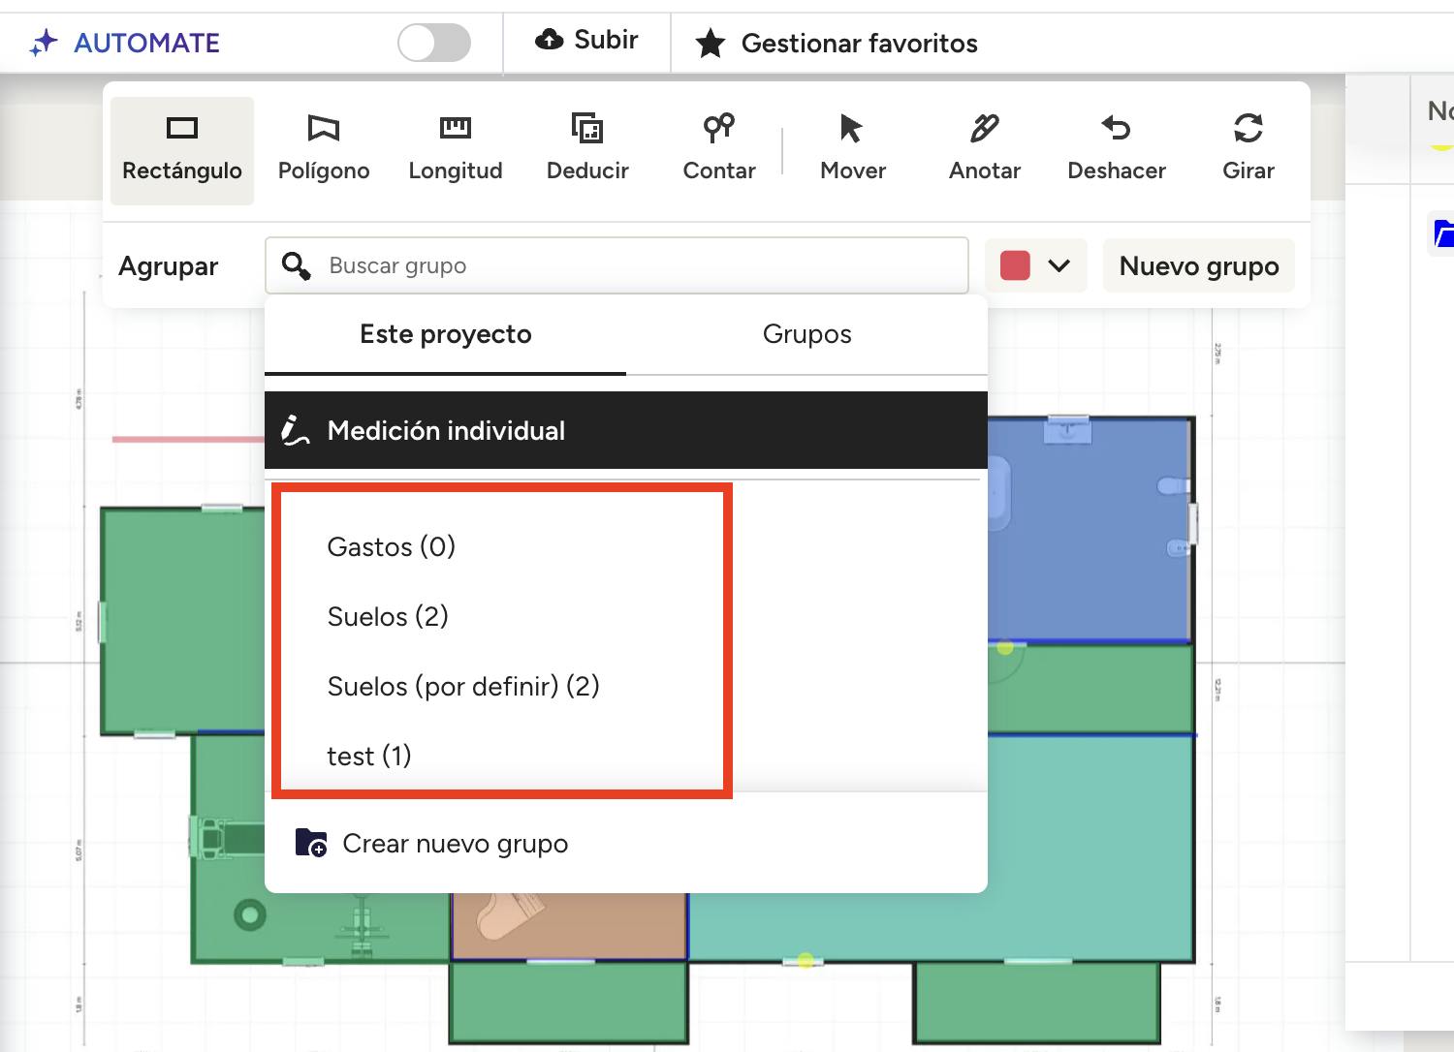Rotate the plan with Girar

tap(1248, 149)
